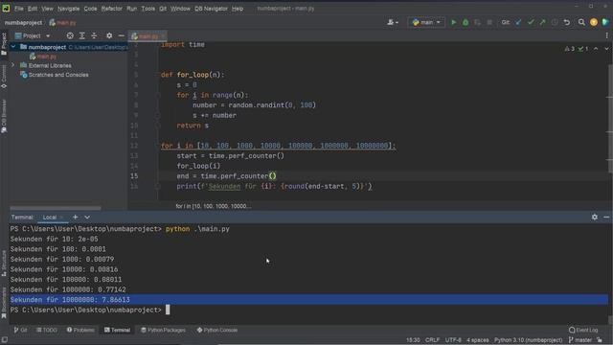Click the editor vertical scrollbar
The image size is (613, 345).
click(610, 119)
